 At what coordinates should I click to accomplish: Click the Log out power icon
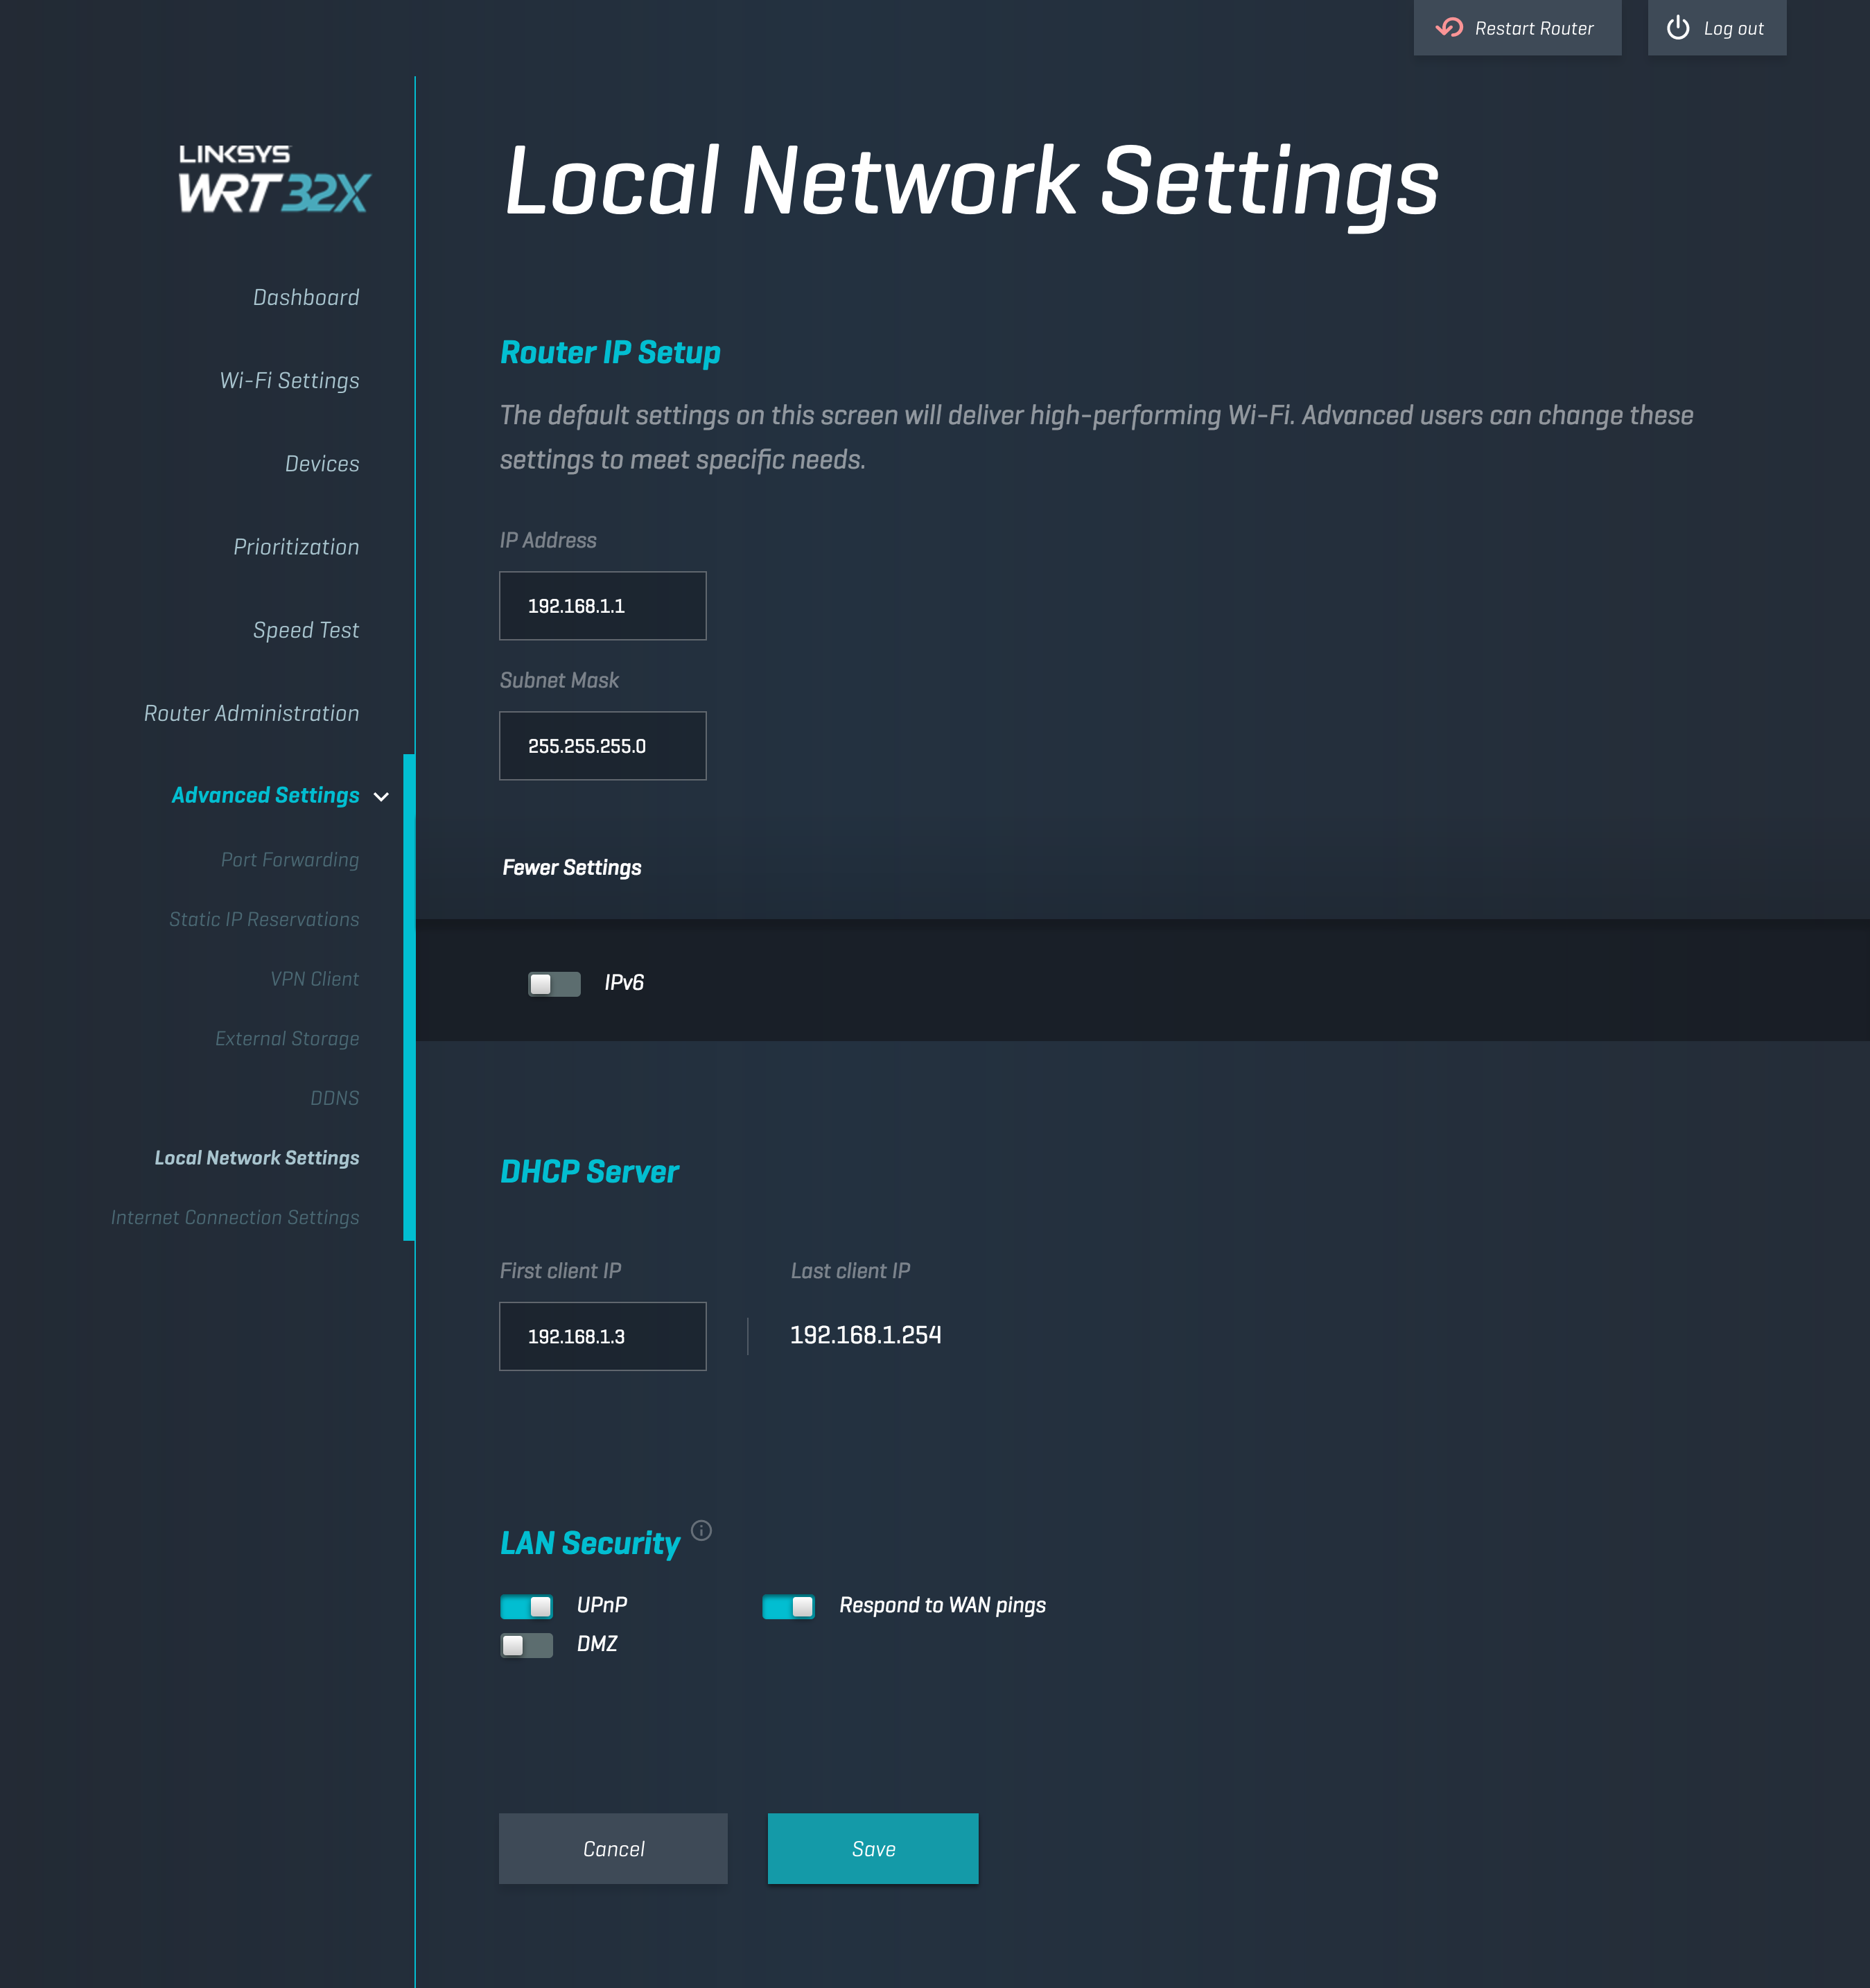tap(1677, 28)
